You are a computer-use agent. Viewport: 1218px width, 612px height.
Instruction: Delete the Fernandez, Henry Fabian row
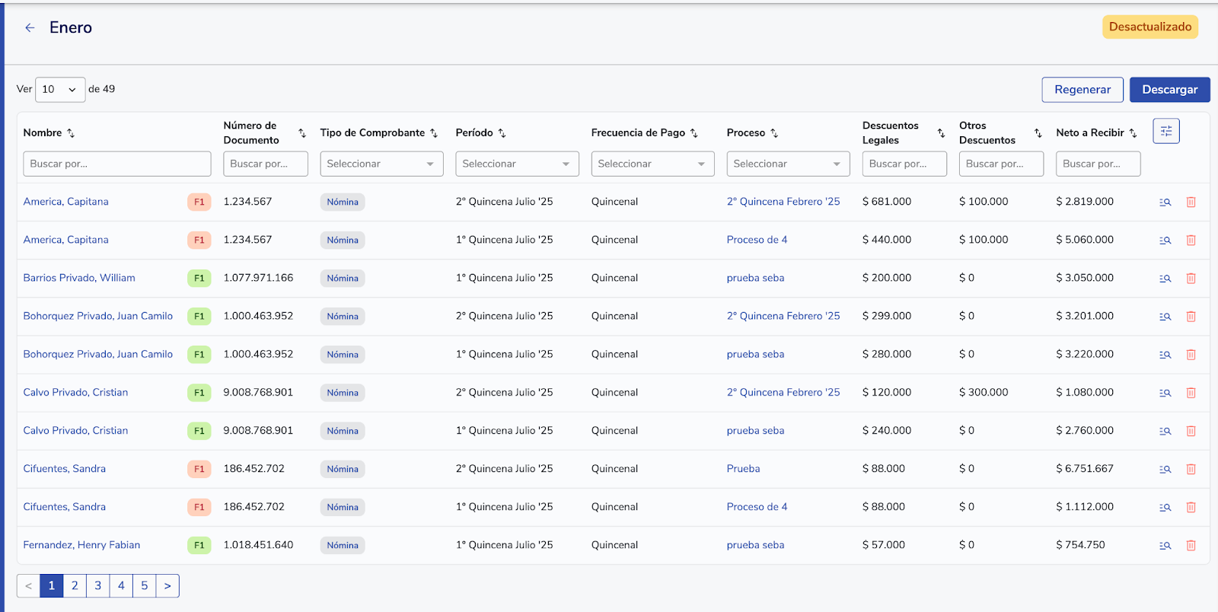tap(1191, 546)
